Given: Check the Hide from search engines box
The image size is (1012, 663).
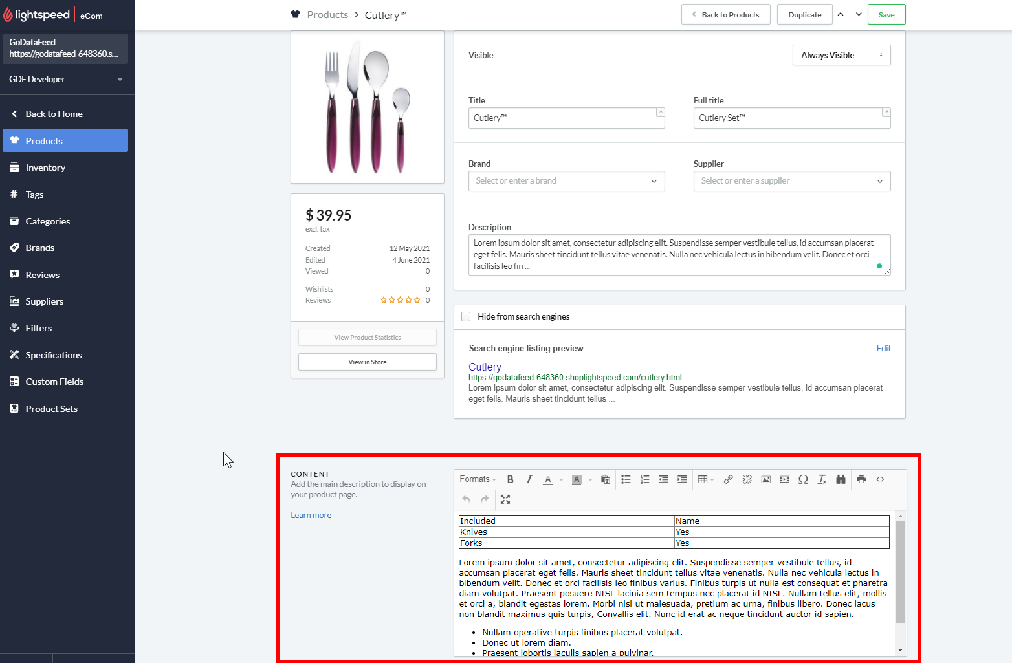Looking at the screenshot, I should point(466,316).
